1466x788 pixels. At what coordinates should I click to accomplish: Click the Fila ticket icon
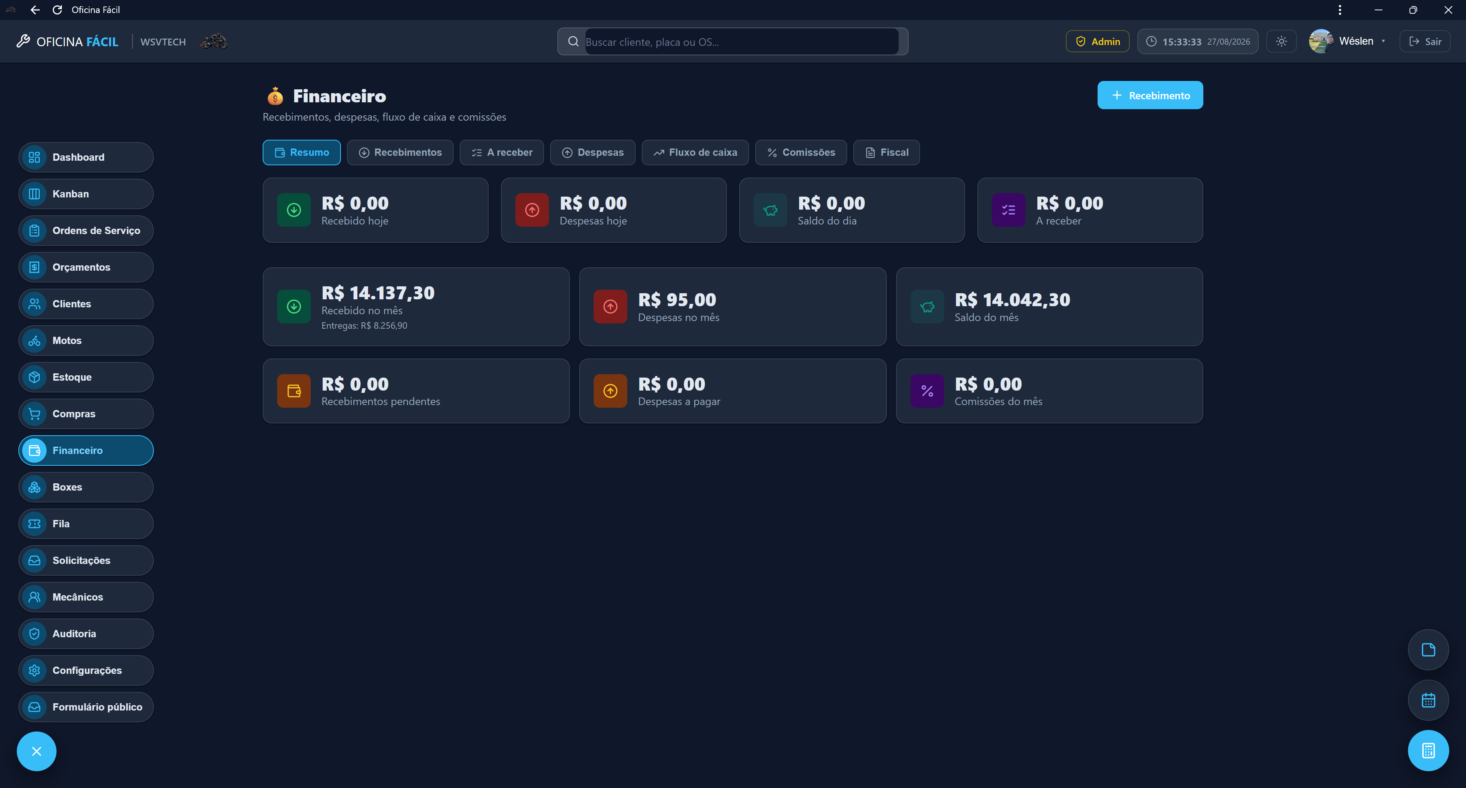(x=34, y=523)
